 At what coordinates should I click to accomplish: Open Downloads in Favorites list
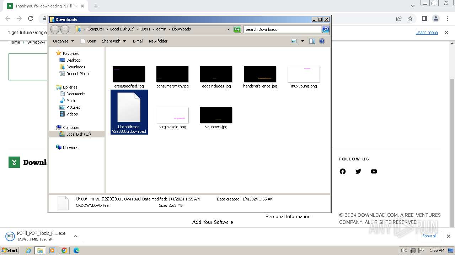tap(76, 67)
